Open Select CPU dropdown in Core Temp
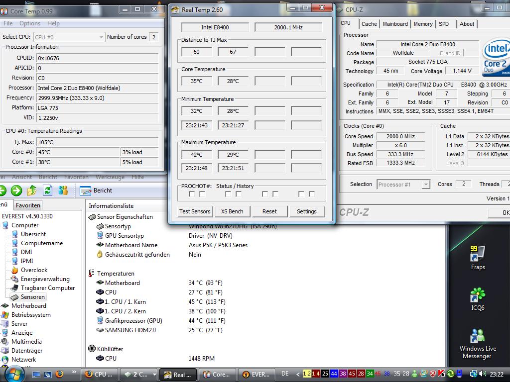510x382 pixels. coord(69,37)
